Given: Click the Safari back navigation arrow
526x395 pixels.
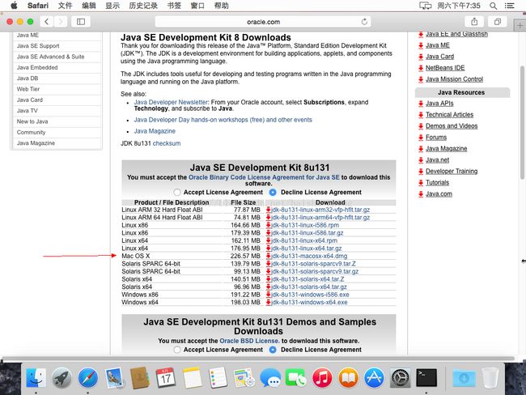Looking at the screenshot, I should [x=47, y=22].
